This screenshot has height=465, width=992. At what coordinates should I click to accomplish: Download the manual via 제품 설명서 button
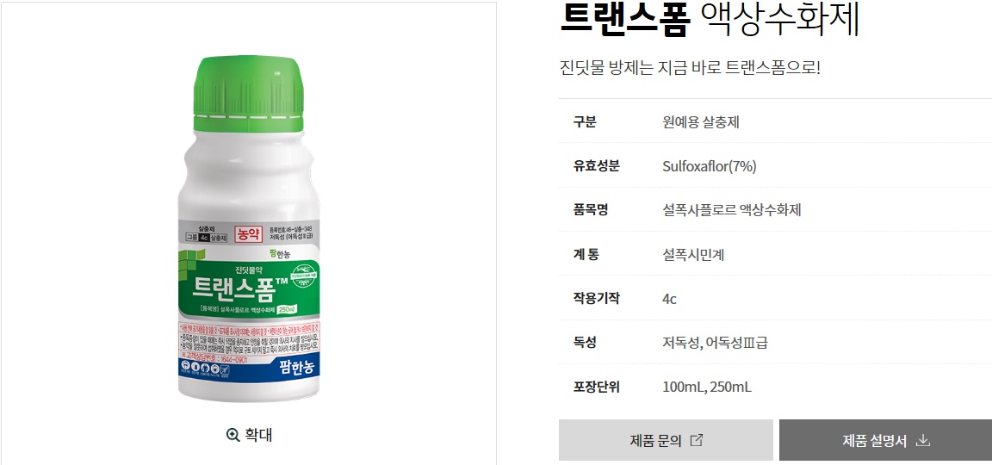886,440
